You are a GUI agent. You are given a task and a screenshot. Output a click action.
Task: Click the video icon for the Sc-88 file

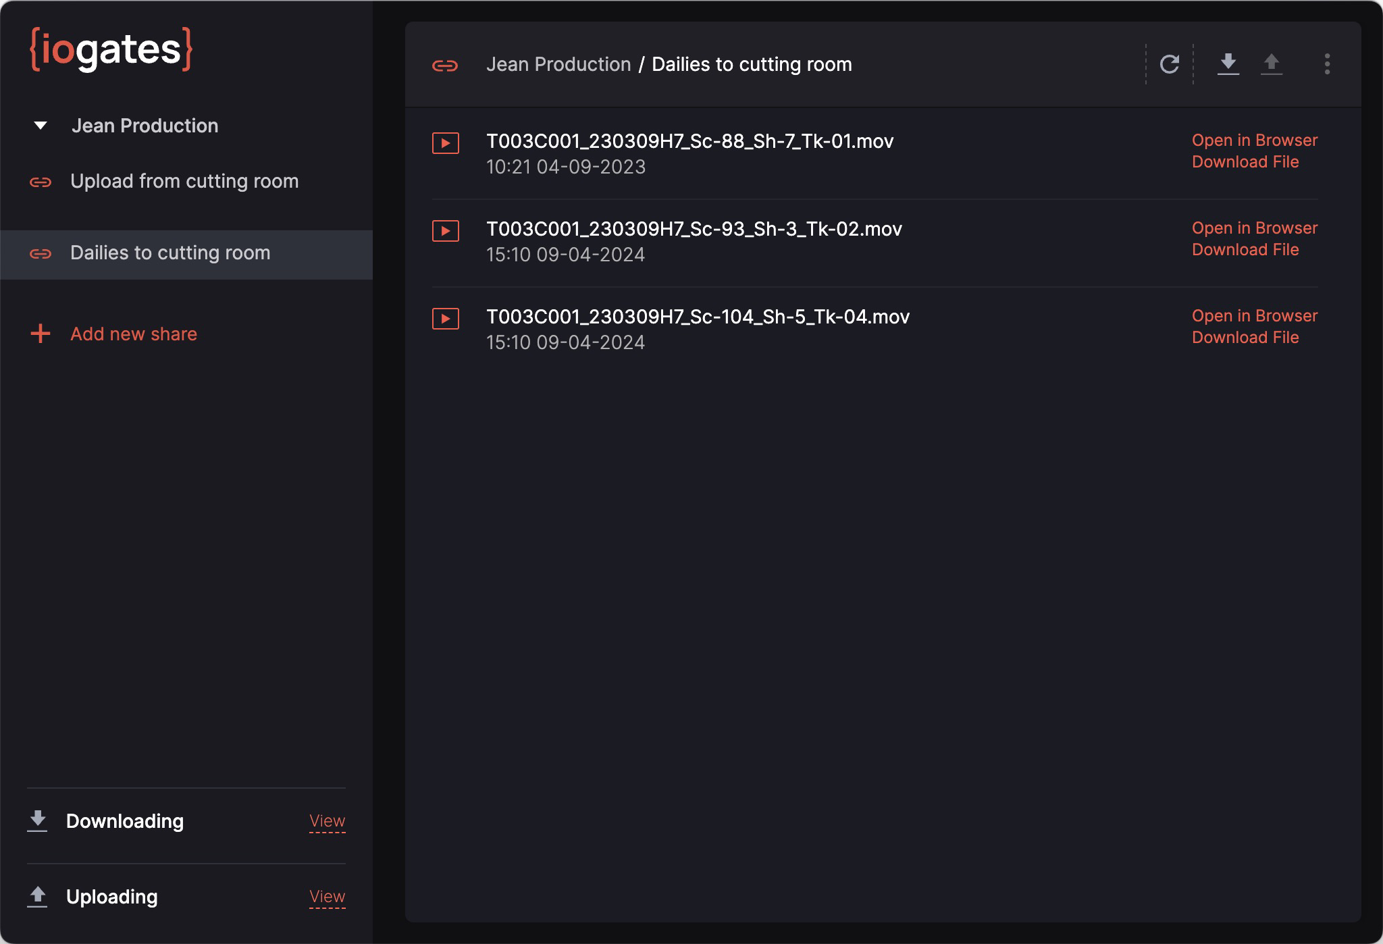[446, 143]
